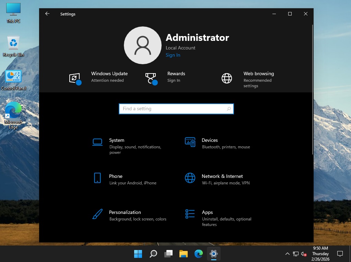Show hidden system tray icons
351x262 pixels.
(287, 254)
